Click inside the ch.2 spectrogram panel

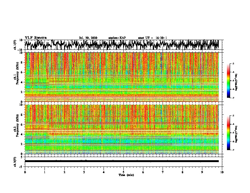point(122,129)
